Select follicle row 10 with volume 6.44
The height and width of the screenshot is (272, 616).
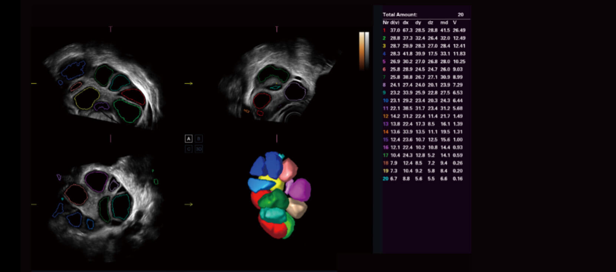point(424,101)
